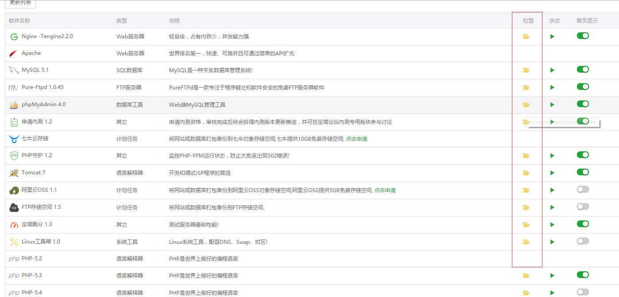Click the 七牛云存储 logo icon
This screenshot has width=619, height=297.
pos(14,139)
